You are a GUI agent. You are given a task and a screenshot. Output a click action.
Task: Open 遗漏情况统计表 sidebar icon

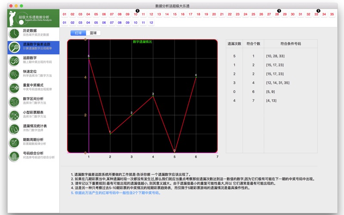coord(14,129)
